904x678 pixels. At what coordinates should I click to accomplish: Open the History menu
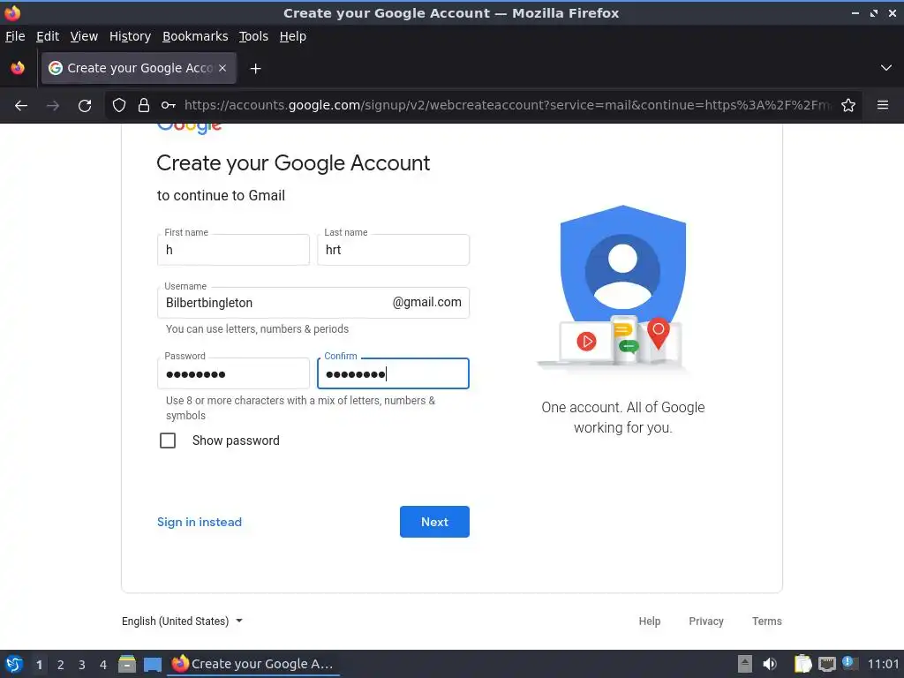pos(131,36)
